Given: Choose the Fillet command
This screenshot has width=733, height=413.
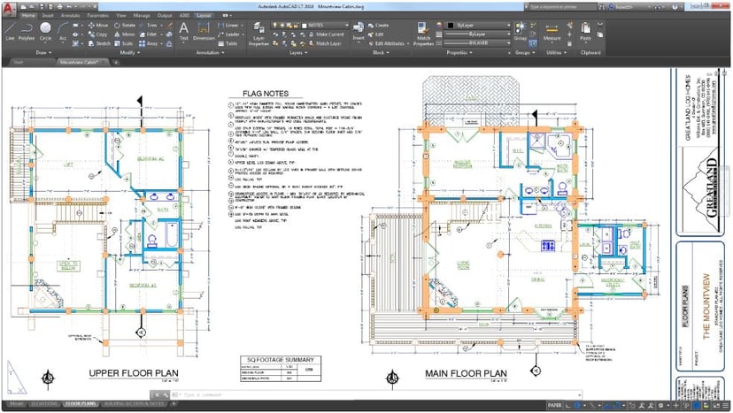Looking at the screenshot, I should pos(148,34).
